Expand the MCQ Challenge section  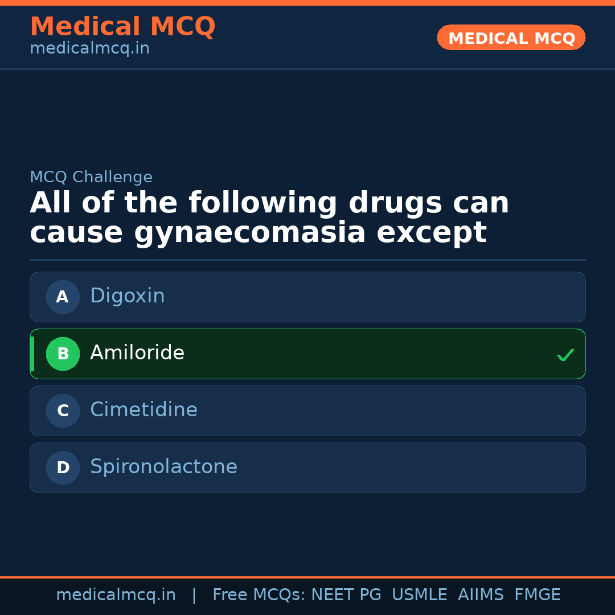click(x=91, y=177)
